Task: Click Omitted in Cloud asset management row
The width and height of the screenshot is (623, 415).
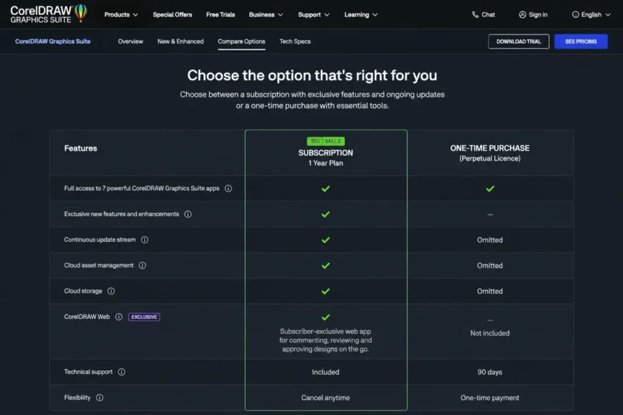Action: click(x=490, y=266)
